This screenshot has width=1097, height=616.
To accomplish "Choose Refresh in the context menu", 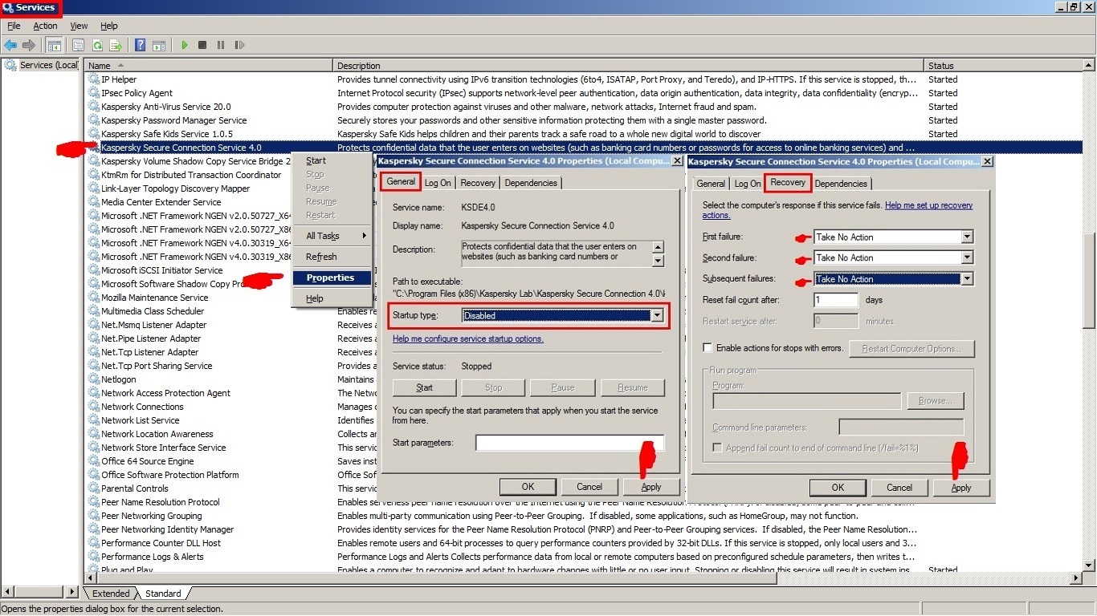I will point(332,257).
